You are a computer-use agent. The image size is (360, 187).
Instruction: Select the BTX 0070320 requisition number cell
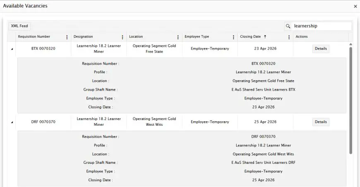[43, 49]
